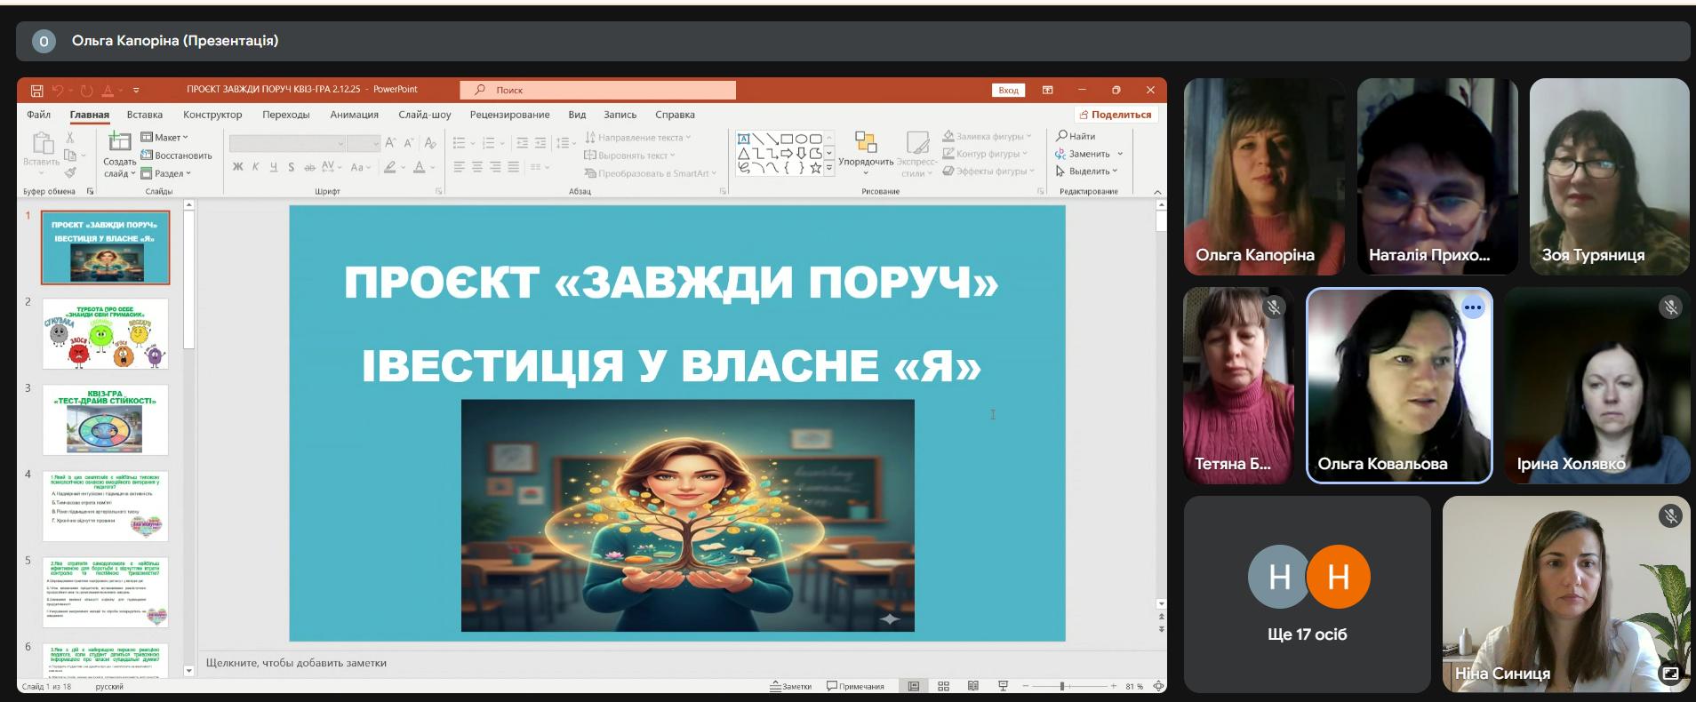Open the Вставка ribbon tab
Image resolution: width=1696 pixels, height=702 pixels.
(144, 115)
